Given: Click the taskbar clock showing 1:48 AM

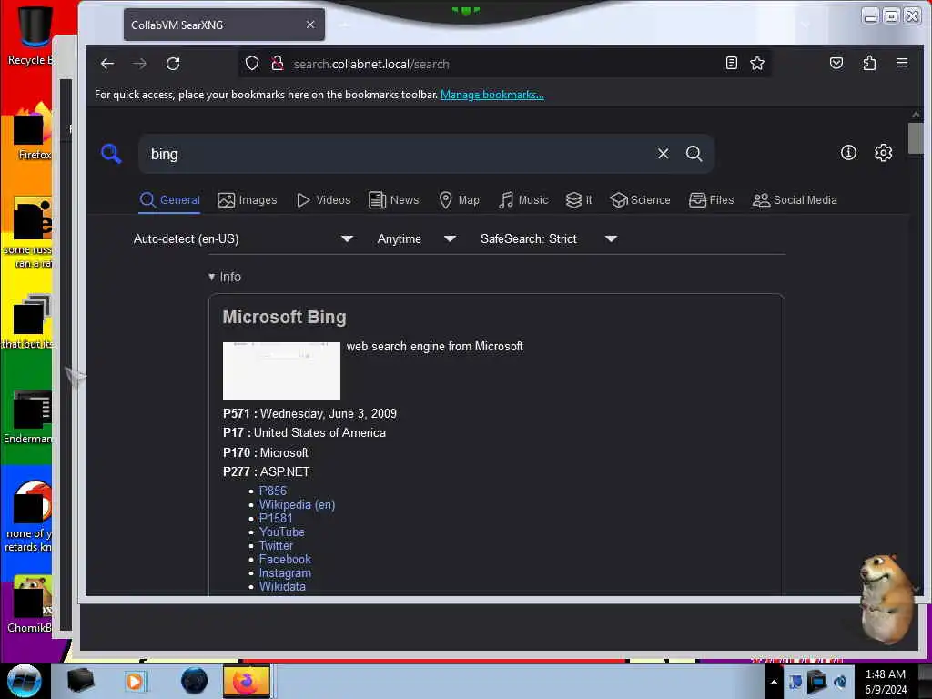Looking at the screenshot, I should pos(886,682).
